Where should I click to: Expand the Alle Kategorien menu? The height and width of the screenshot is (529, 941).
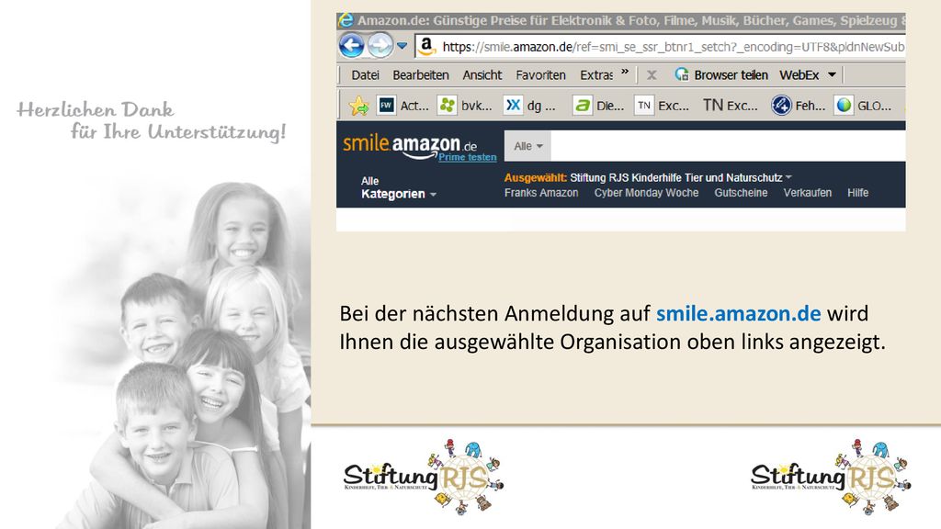coord(399,187)
